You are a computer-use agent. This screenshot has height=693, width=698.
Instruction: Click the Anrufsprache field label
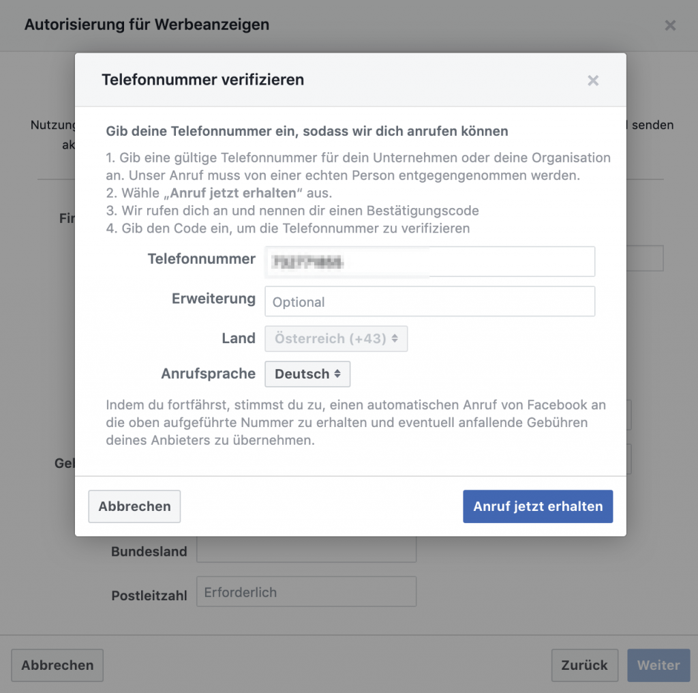208,374
